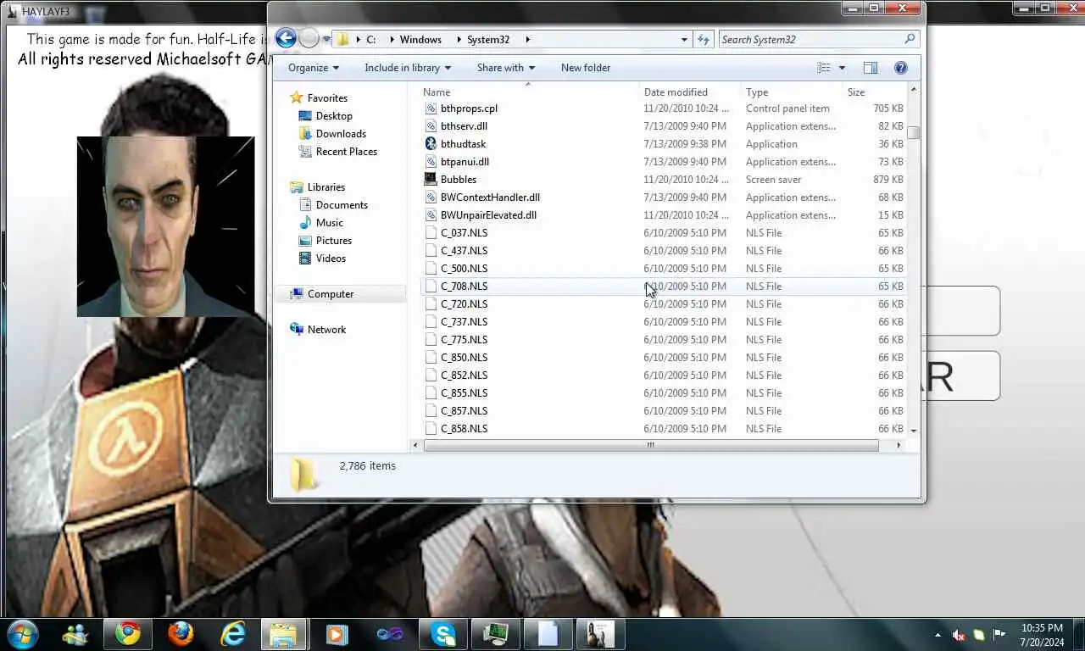Image resolution: width=1085 pixels, height=651 pixels.
Task: Click the Change your view icon
Action: (x=824, y=68)
